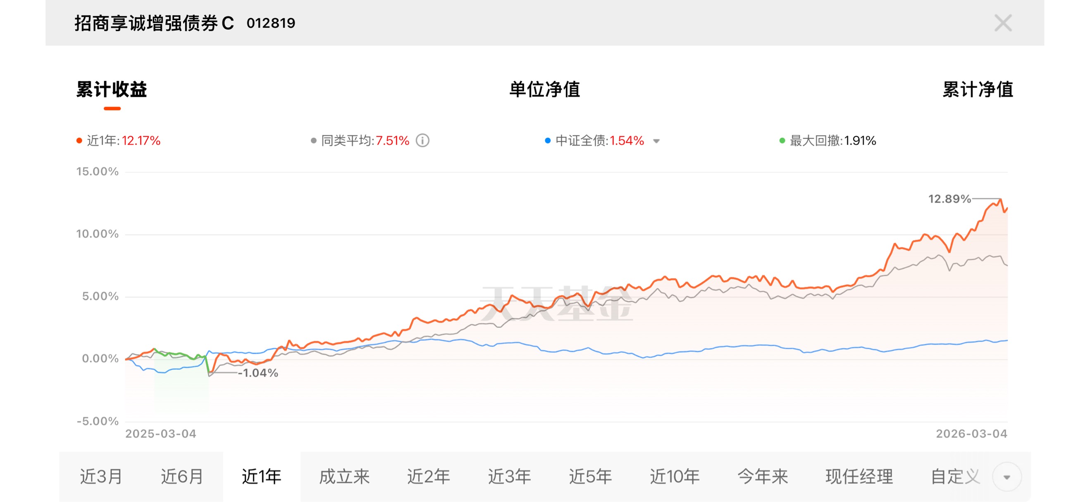The width and height of the screenshot is (1090, 502).
Task: Select the 近2年 time range
Action: click(428, 477)
